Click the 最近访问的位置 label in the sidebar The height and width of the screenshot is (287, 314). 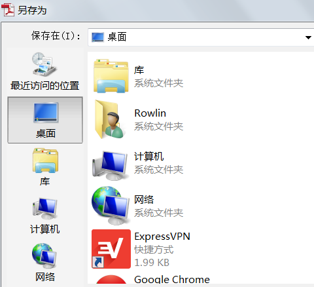45,85
